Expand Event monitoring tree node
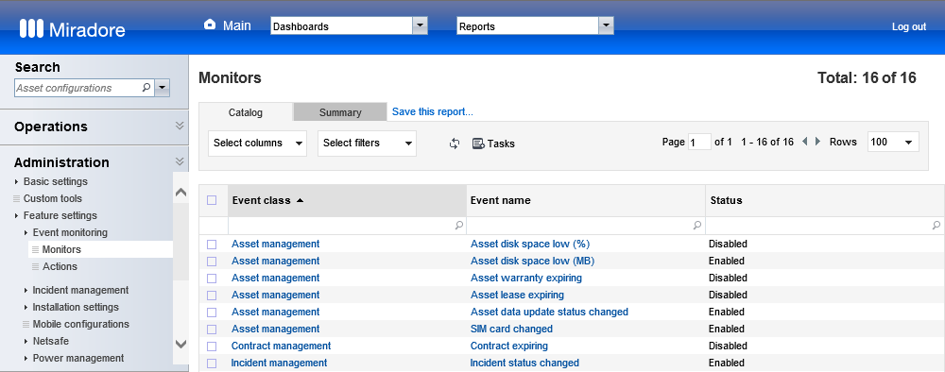The width and height of the screenshot is (945, 372). 26,232
